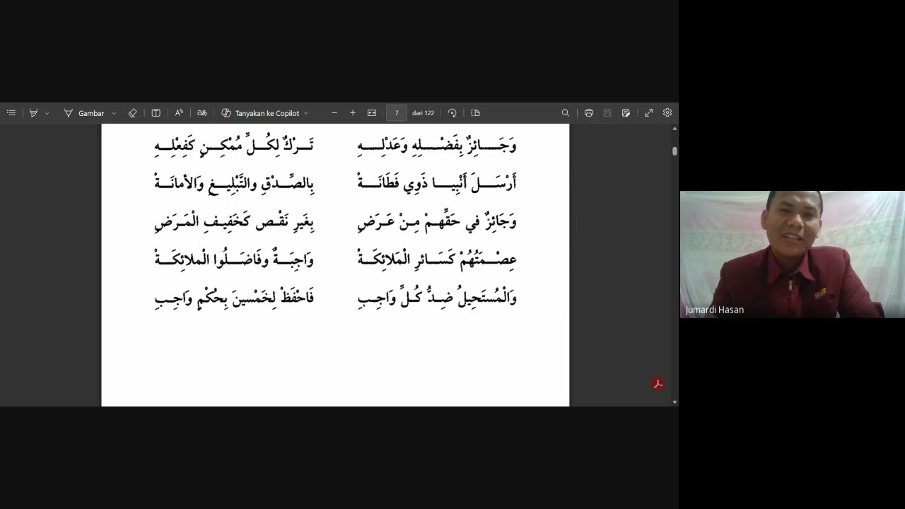This screenshot has width=905, height=509.
Task: Click the red Adobe Acrobat icon
Action: pyautogui.click(x=658, y=384)
